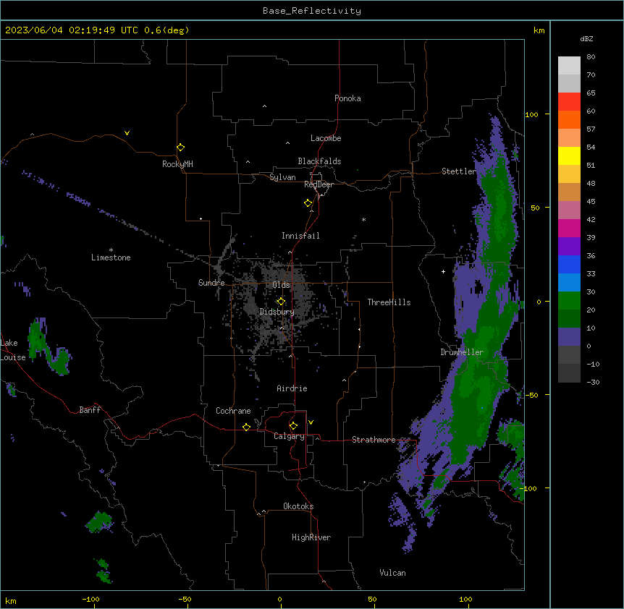Click the dBZ legend heading
This screenshot has width=624, height=609.
[586, 39]
